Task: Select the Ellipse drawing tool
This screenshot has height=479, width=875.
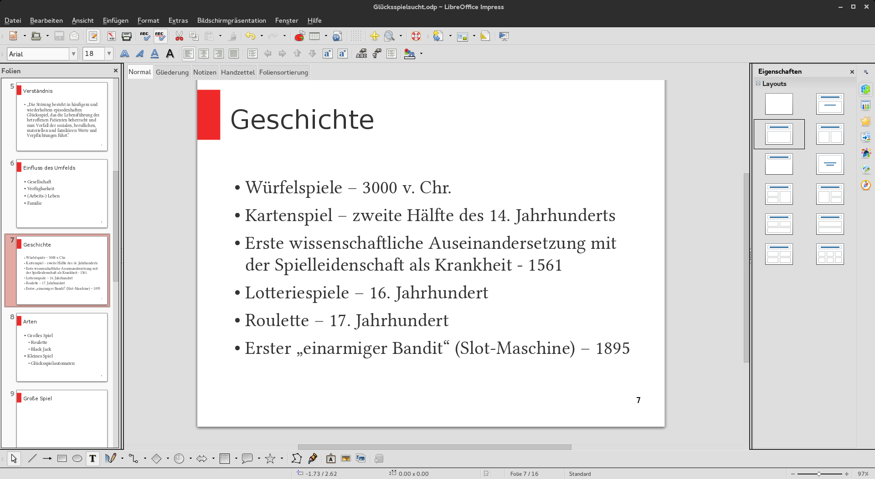Action: [x=77, y=459]
